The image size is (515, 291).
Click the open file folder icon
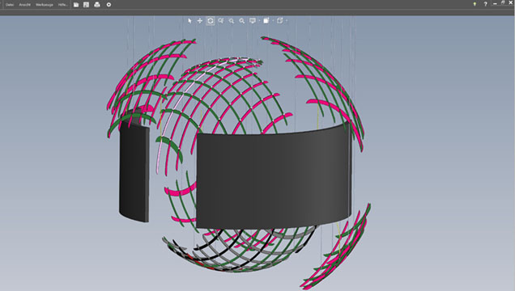click(x=76, y=5)
